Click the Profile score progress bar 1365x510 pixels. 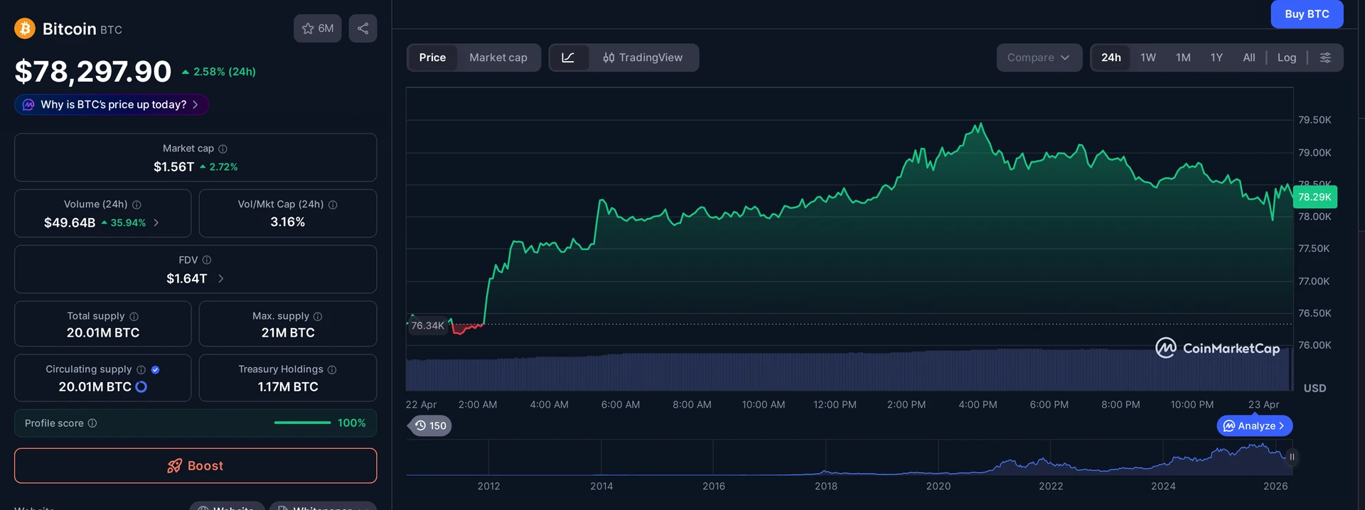pos(302,423)
